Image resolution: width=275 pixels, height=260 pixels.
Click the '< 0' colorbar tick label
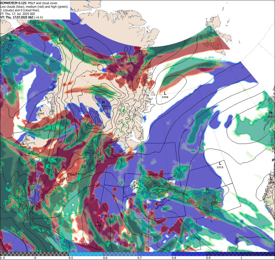click(2, 258)
